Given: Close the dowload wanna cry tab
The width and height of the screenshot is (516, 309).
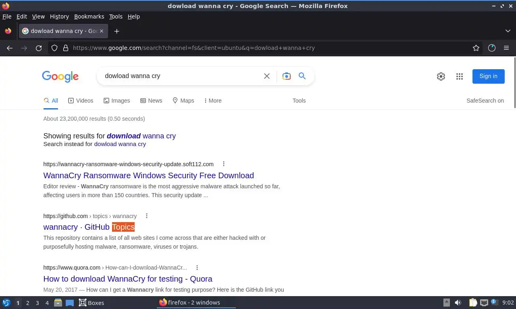Looking at the screenshot, I should click(102, 31).
